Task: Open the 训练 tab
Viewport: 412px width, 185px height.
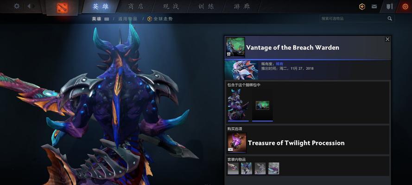Action: pyautogui.click(x=206, y=6)
